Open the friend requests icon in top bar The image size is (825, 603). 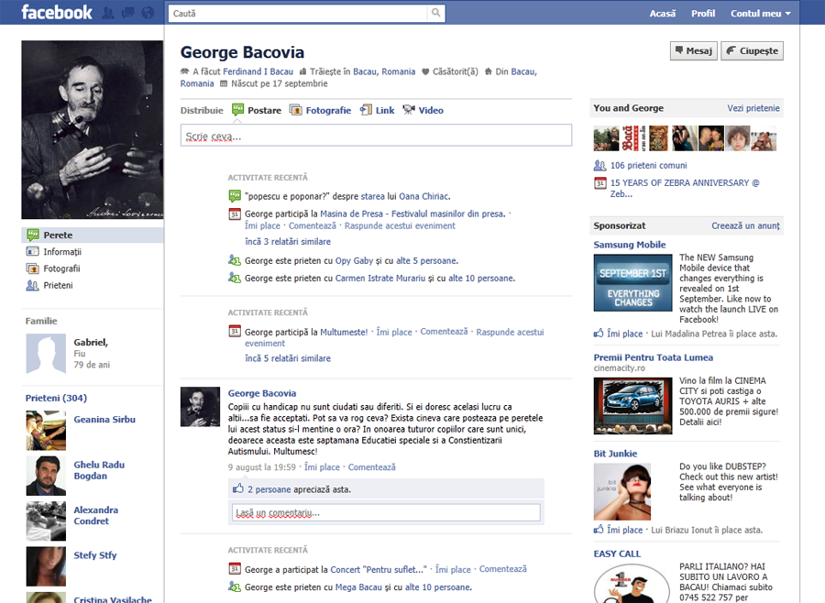point(108,13)
